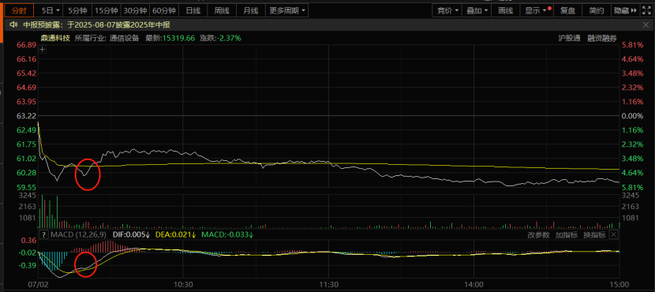Toggle 简约 simplified view mode
Viewport: 655px width, 292px height.
596,10
